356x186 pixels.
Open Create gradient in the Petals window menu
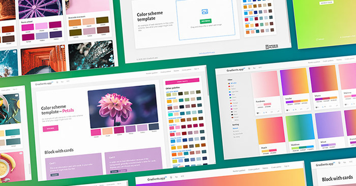tap(166, 72)
